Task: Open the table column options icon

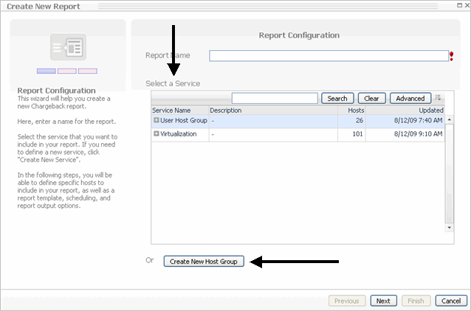Action: tap(438, 98)
